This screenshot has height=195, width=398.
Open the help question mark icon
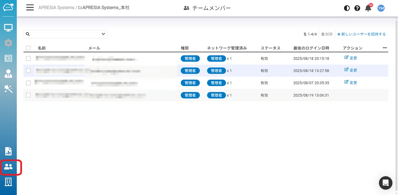coord(357,8)
